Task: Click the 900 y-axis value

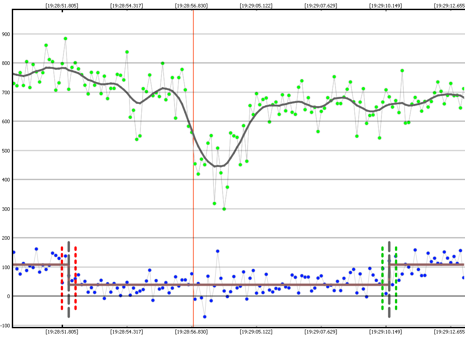Action: pyautogui.click(x=6, y=34)
